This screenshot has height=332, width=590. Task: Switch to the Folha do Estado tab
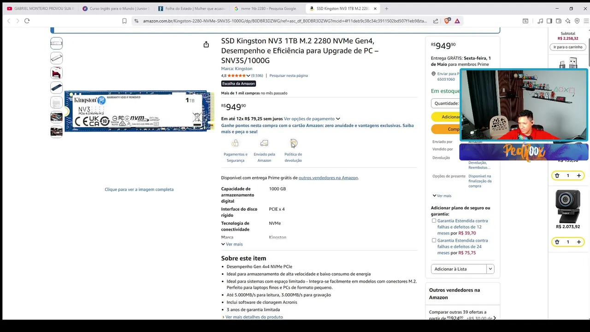click(x=191, y=8)
